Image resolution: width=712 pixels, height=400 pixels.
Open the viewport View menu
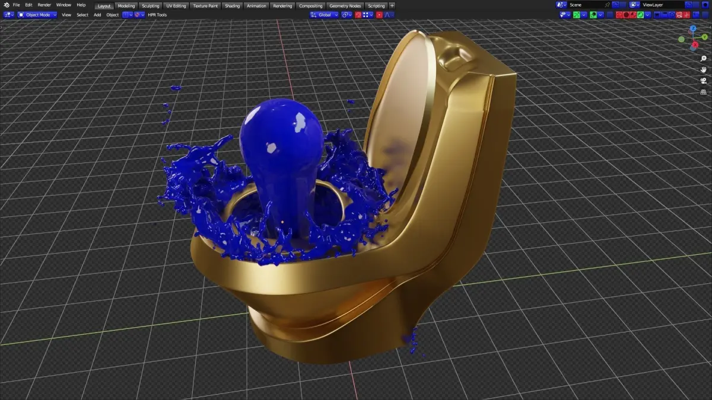pos(66,15)
